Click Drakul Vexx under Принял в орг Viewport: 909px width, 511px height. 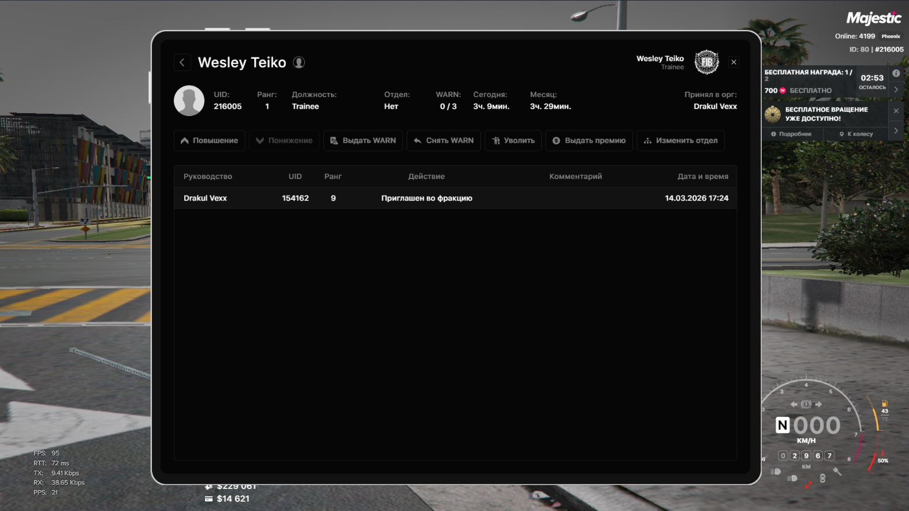(715, 106)
